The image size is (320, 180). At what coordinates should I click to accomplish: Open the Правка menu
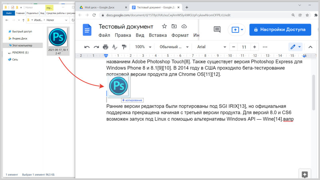[x=123, y=35]
